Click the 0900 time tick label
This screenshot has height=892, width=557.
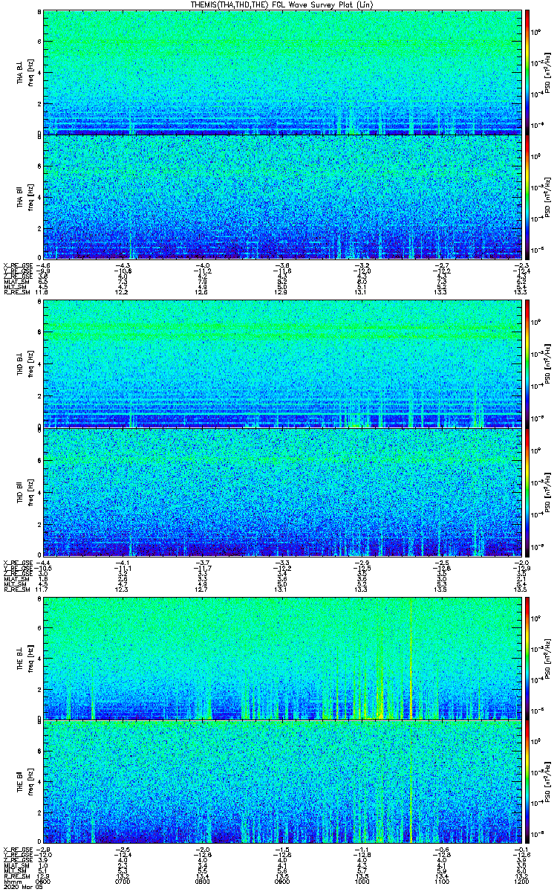coord(282,880)
